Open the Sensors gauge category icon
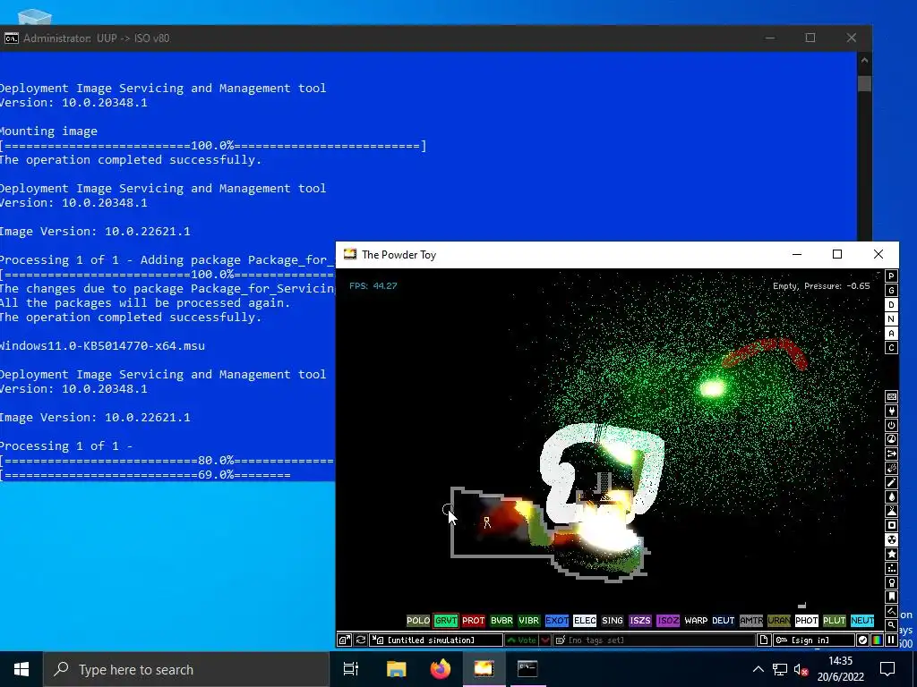 pyautogui.click(x=891, y=439)
